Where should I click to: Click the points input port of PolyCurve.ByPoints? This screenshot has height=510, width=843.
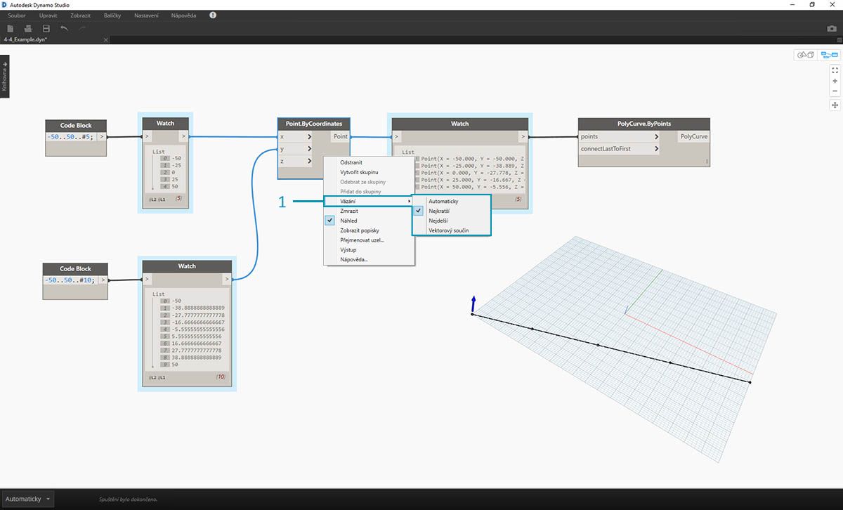(619, 136)
